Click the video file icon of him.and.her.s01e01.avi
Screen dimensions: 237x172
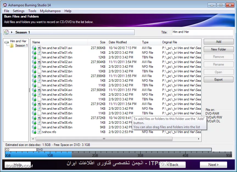point(39,48)
